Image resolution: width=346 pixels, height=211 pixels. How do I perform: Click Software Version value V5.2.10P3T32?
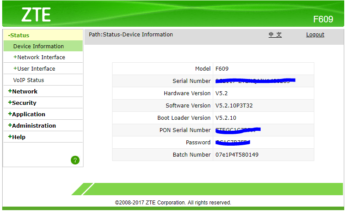click(234, 106)
